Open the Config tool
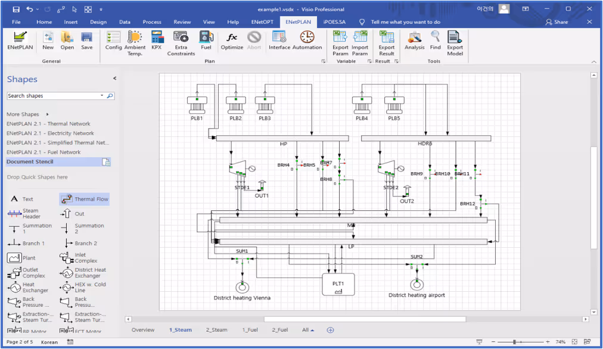The height and width of the screenshot is (349, 603). [x=113, y=40]
